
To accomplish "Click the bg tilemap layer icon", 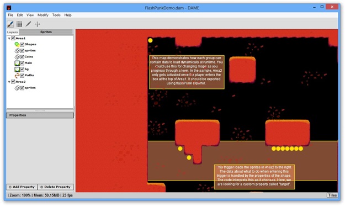I will click(17, 69).
